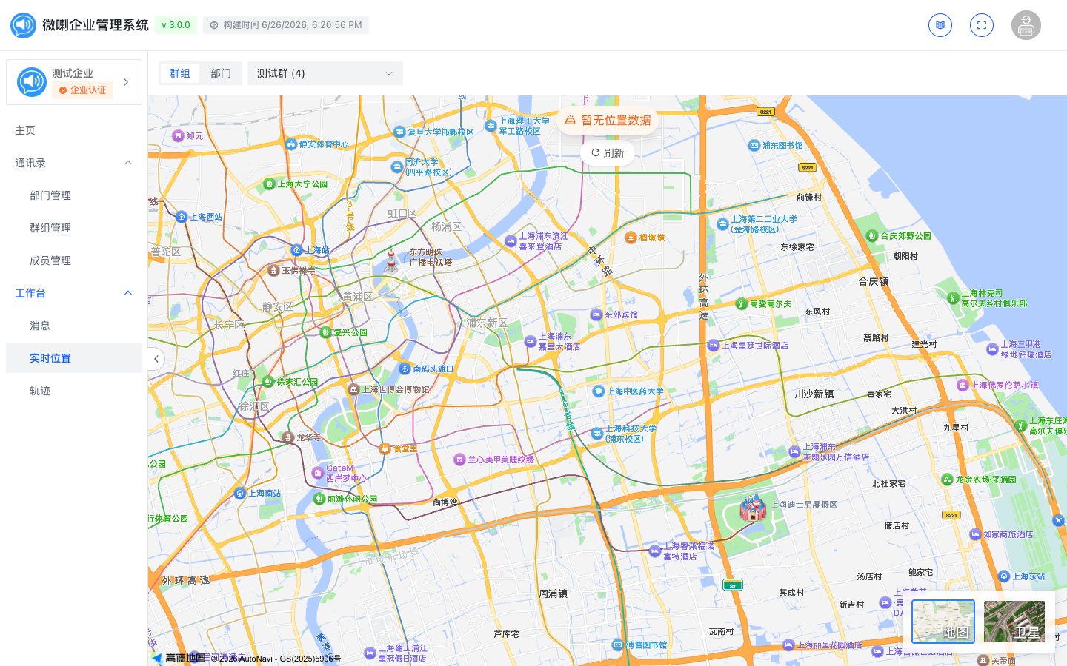Click the v 3.0.0 version tag

tap(176, 25)
